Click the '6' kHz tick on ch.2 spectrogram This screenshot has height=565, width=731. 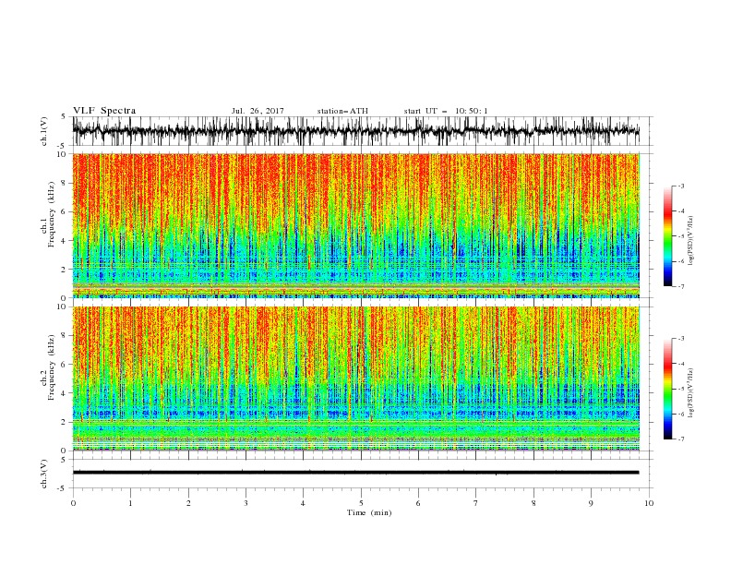(65, 365)
